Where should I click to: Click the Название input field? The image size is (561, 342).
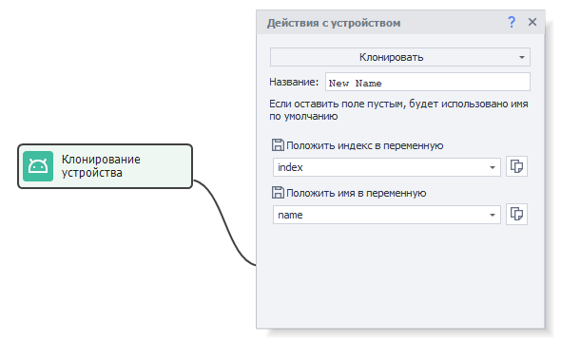[428, 83]
